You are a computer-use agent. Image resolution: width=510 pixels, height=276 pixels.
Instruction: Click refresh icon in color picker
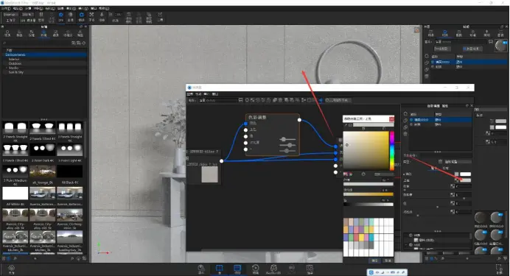[x=363, y=174]
